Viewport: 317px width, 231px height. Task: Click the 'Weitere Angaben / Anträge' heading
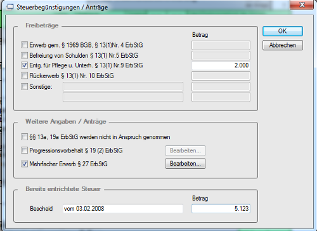click(x=66, y=121)
